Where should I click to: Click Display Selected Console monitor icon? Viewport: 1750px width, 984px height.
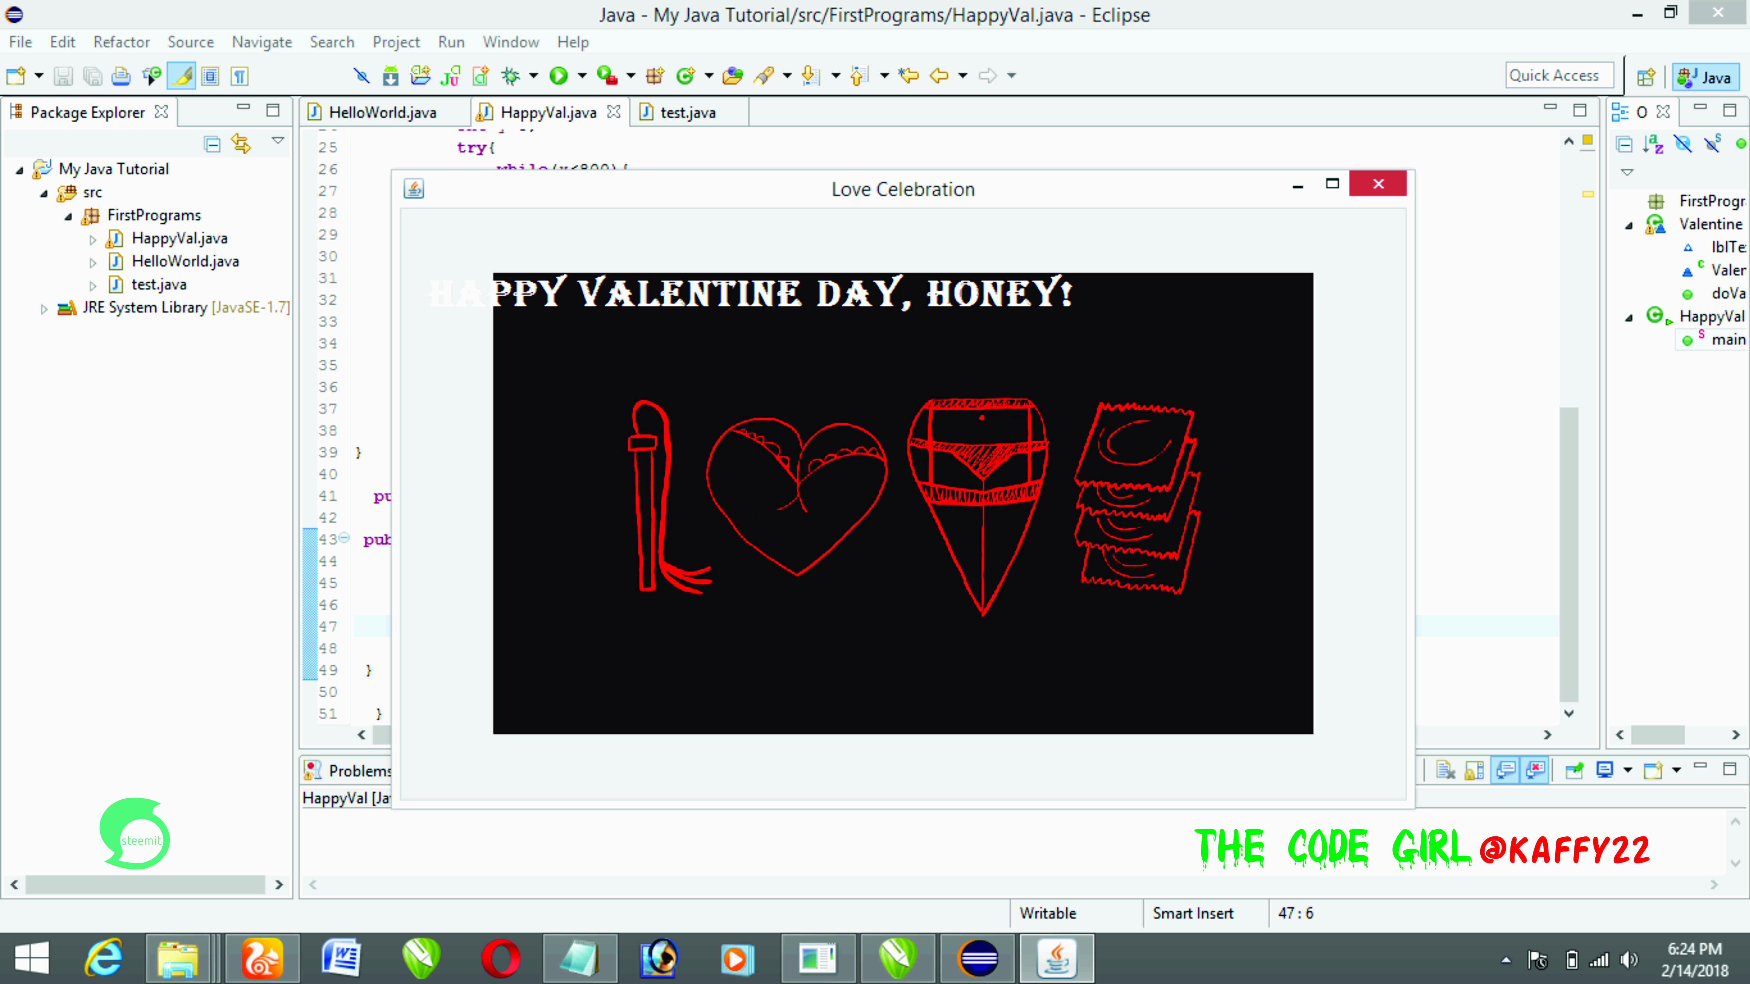(1605, 770)
